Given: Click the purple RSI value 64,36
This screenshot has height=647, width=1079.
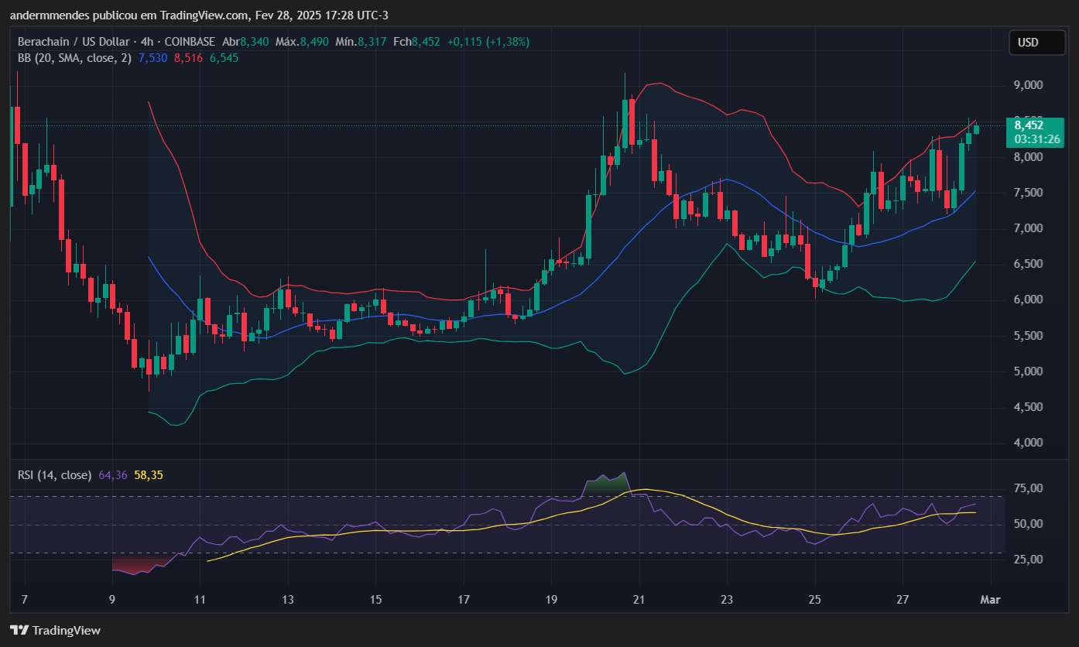Looking at the screenshot, I should pyautogui.click(x=113, y=474).
